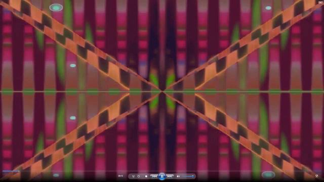
Task: Adjust the volume slider
Action: click(x=188, y=176)
